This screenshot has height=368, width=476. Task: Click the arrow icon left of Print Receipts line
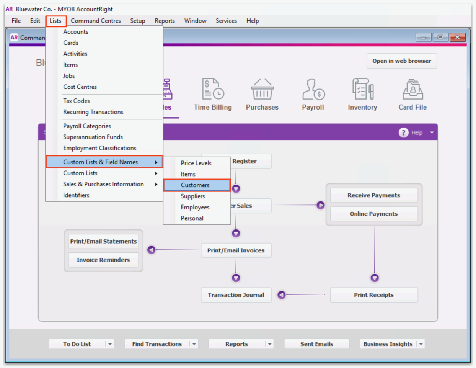click(x=282, y=295)
